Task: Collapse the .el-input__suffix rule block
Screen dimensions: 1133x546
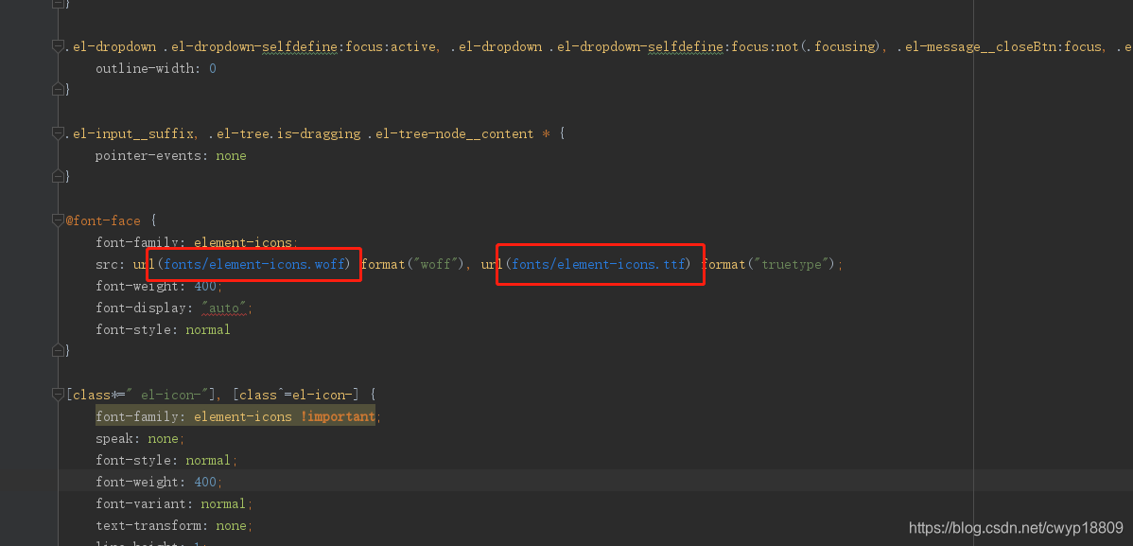Action: point(57,133)
